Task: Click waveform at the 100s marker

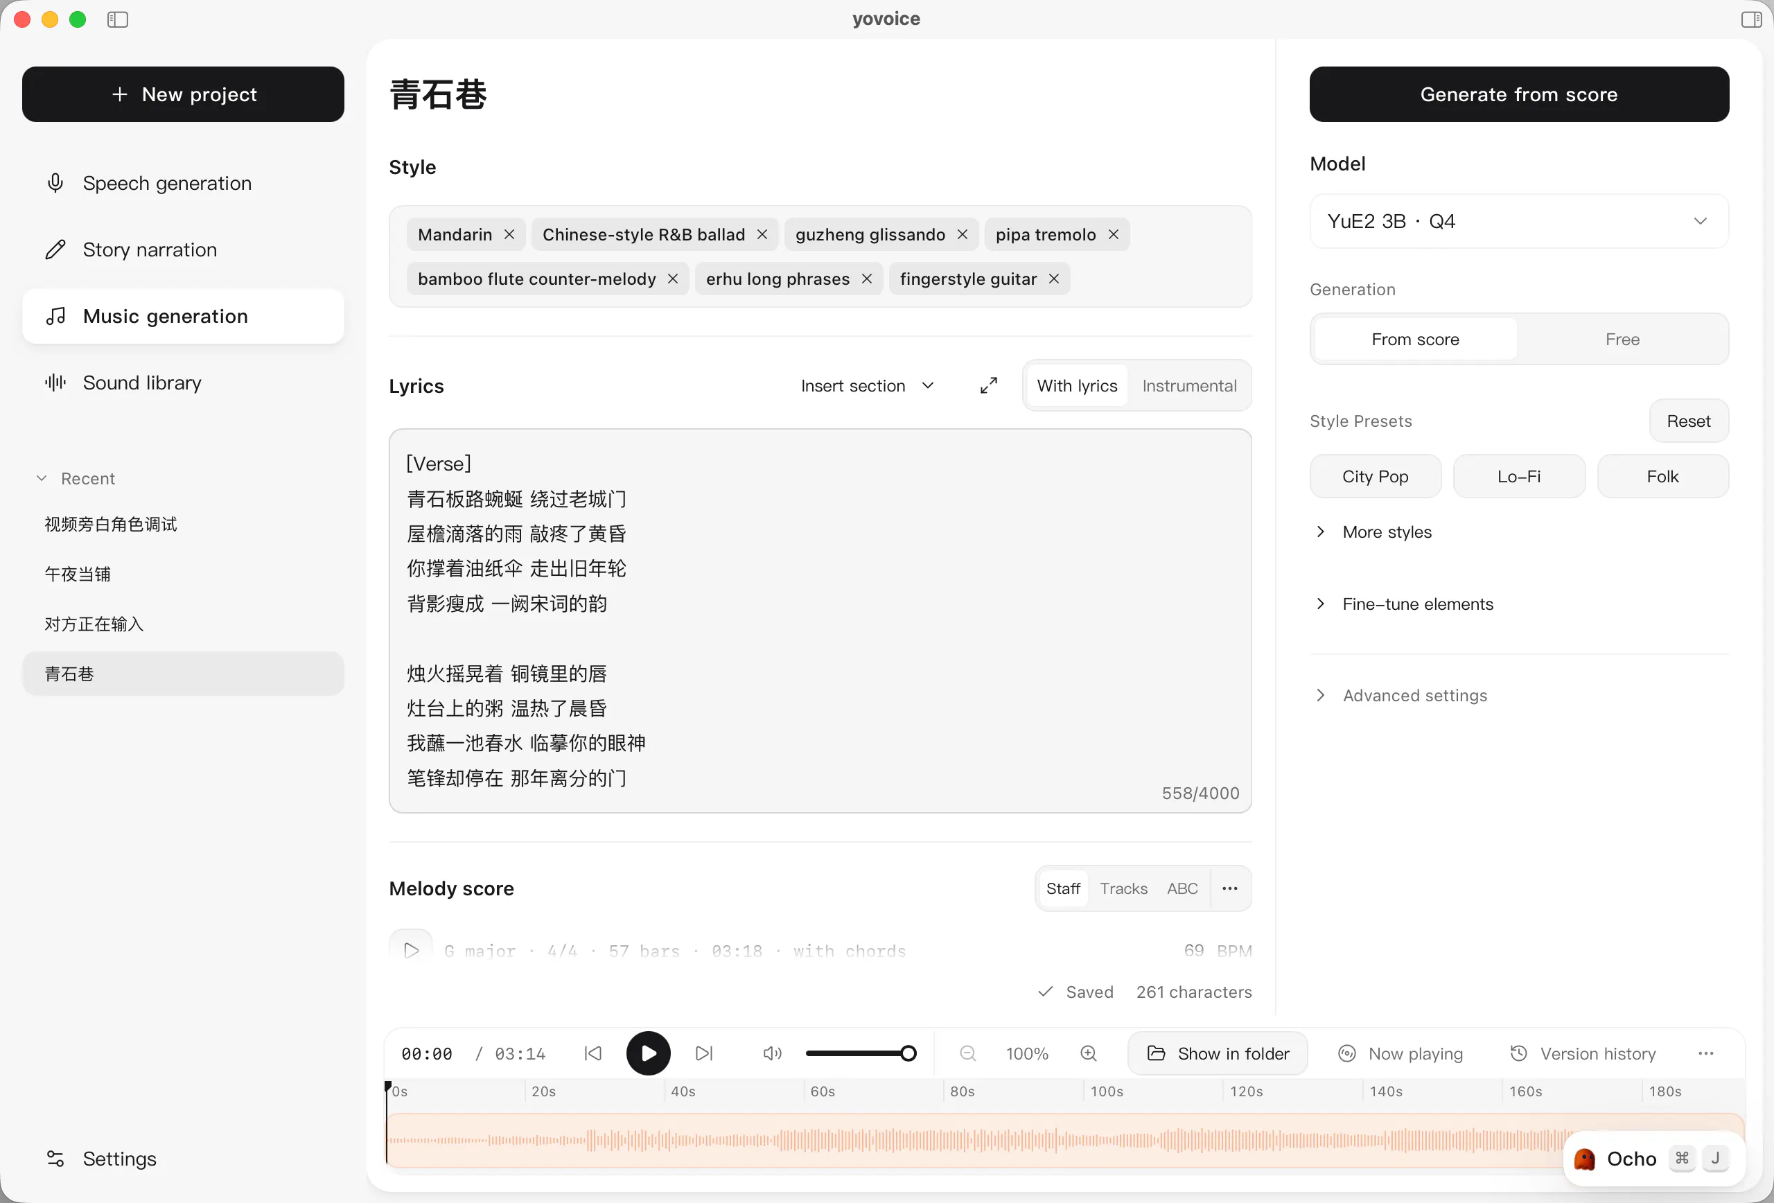Action: coord(1084,1141)
